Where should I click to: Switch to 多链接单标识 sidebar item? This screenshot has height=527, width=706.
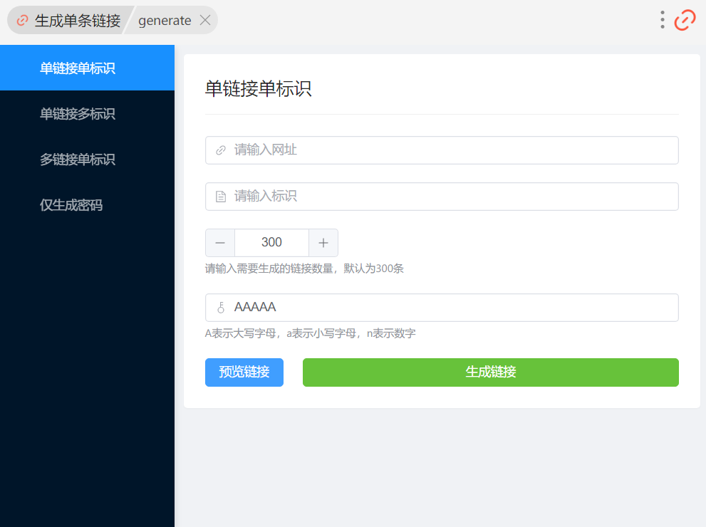pos(88,160)
